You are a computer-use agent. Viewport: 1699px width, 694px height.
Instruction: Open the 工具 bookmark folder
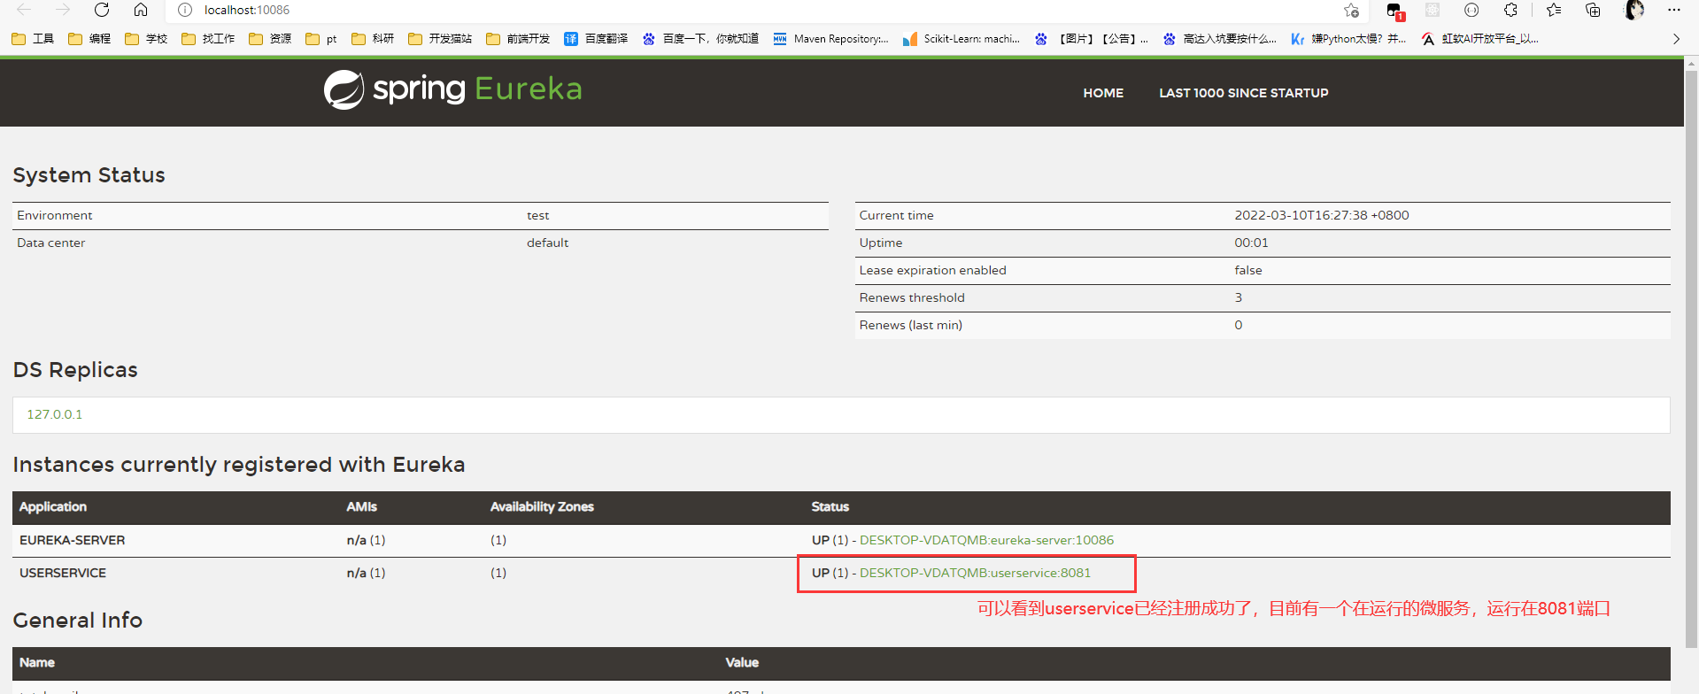(33, 39)
